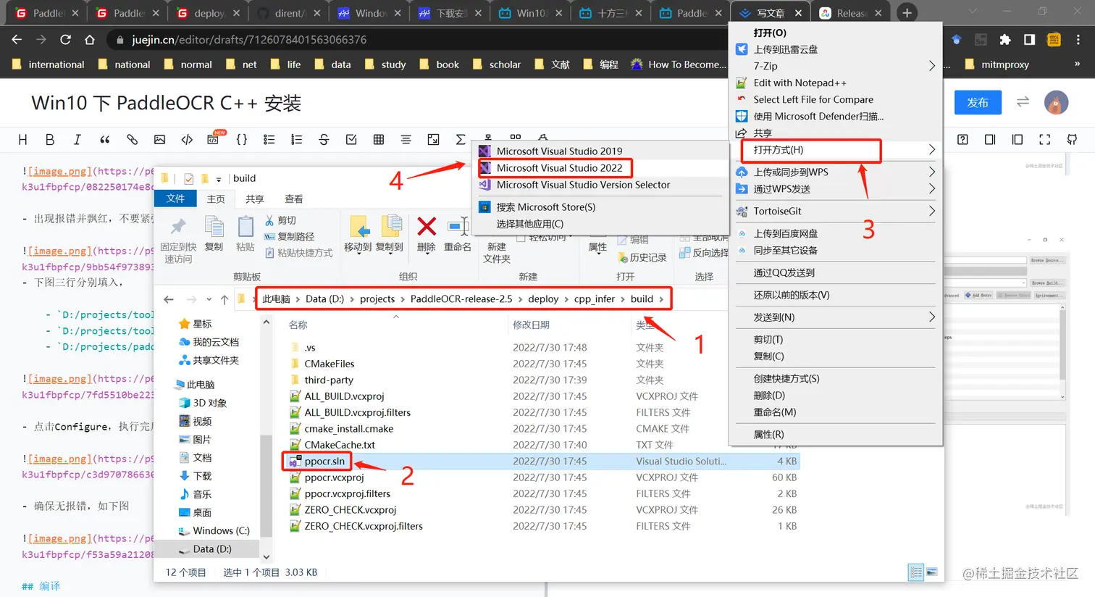The width and height of the screenshot is (1095, 597).
Task: Apply heading format in editor toolbar
Action: click(x=22, y=140)
